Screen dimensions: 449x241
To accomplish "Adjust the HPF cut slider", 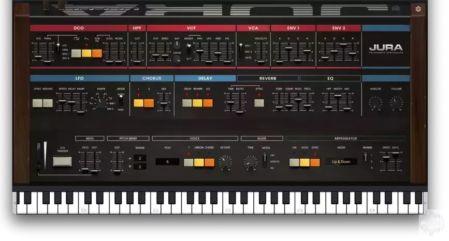I will point(137,61).
